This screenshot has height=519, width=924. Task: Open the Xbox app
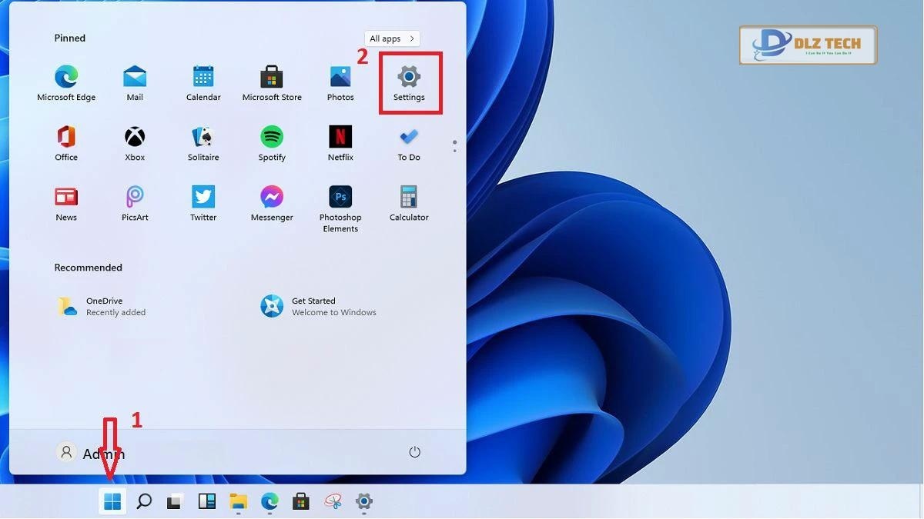click(x=135, y=143)
